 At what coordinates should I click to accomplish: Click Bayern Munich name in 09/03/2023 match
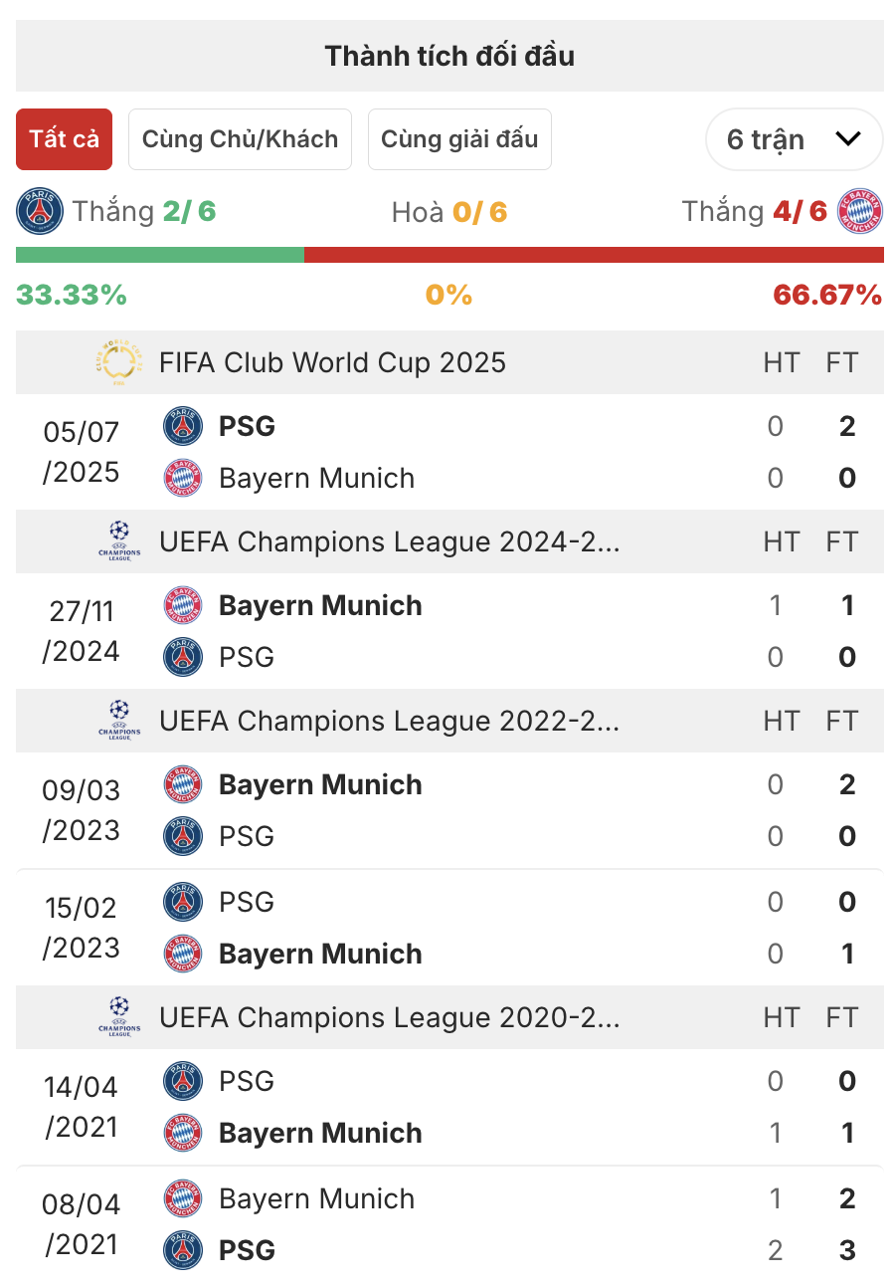pos(320,784)
